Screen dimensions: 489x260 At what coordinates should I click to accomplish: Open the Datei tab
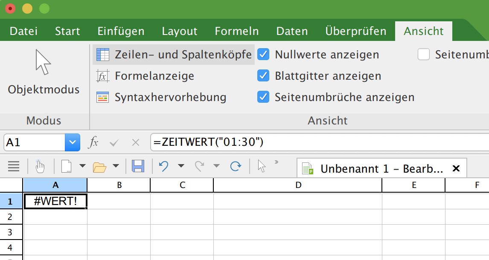coord(24,31)
